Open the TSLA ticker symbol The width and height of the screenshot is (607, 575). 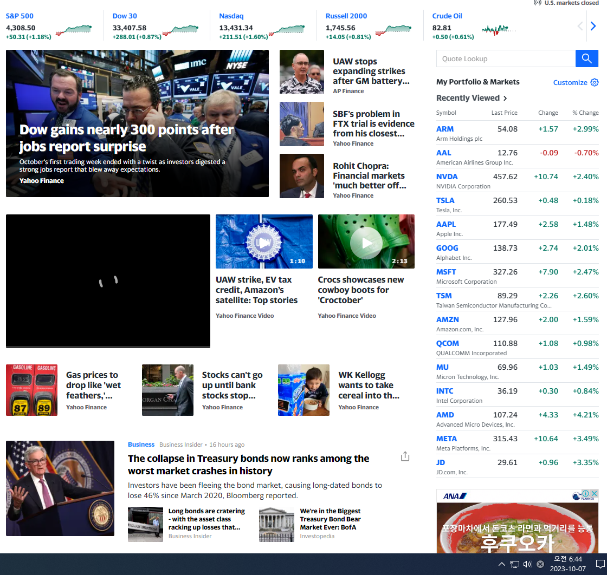pyautogui.click(x=445, y=200)
